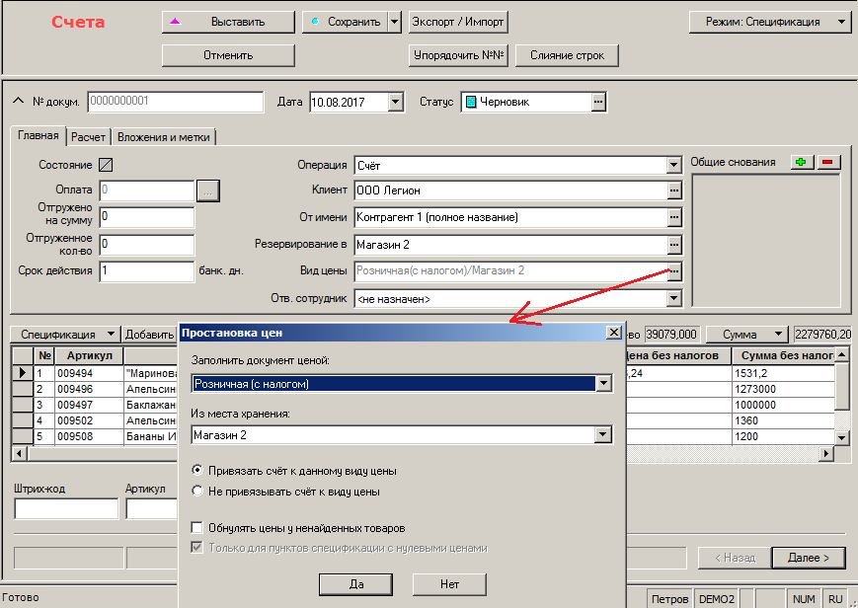858x608 pixels.
Task: Select Привязать счёт к данному виду цены
Action: [x=197, y=470]
